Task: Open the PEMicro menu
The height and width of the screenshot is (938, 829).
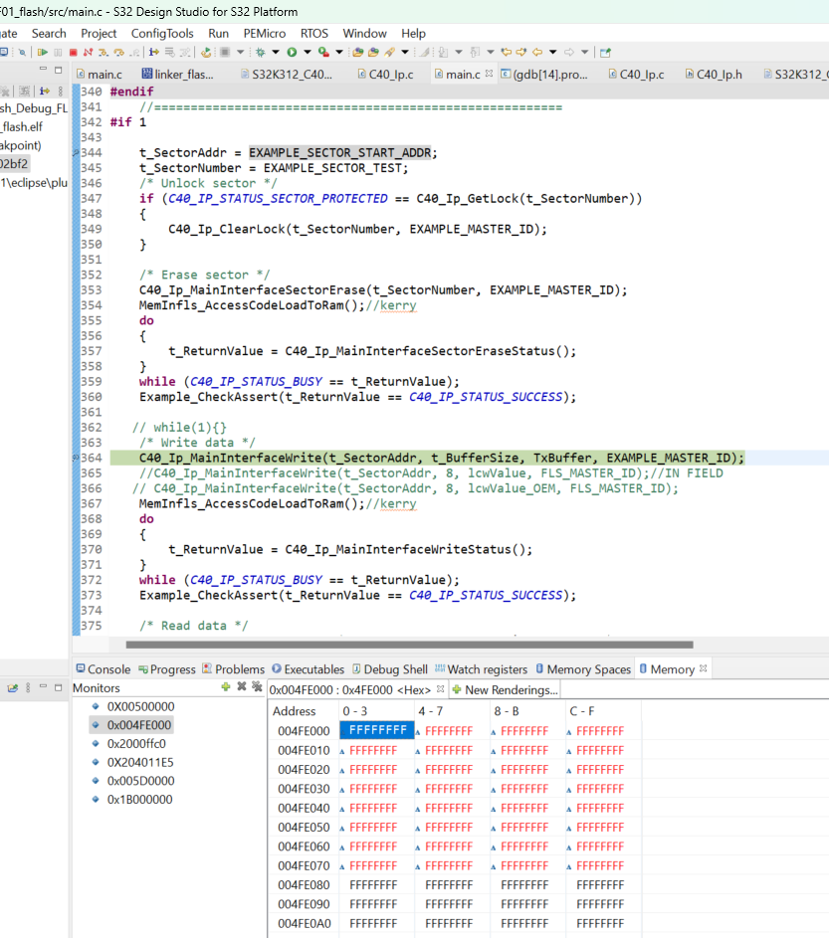Action: pos(265,34)
